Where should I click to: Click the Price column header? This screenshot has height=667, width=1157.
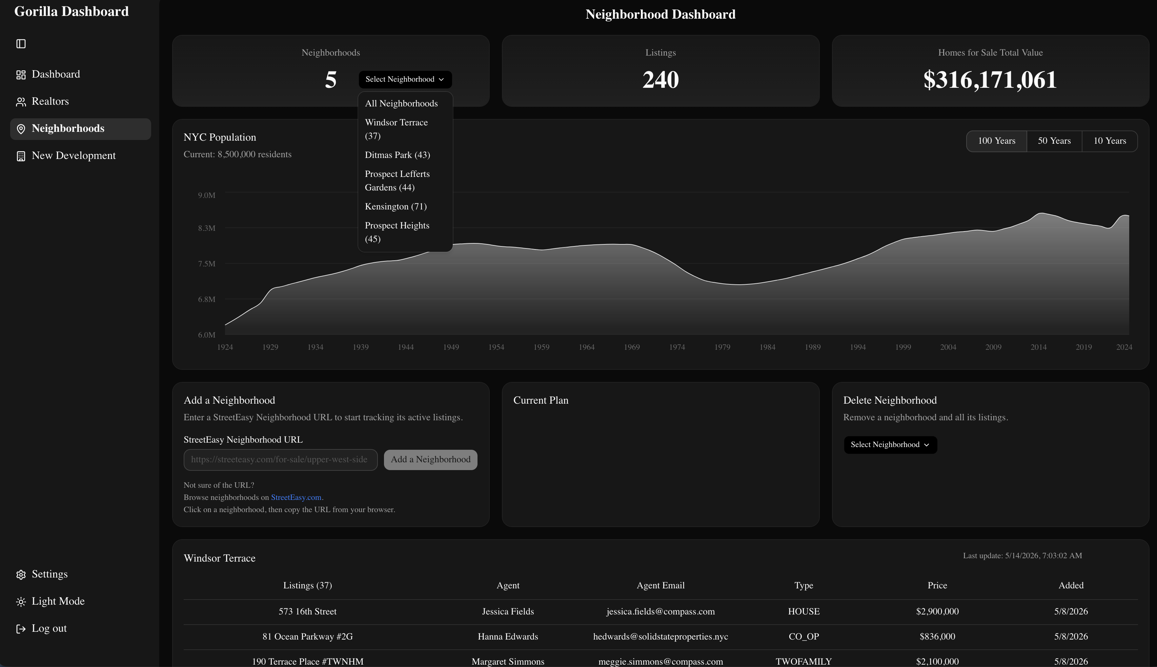coord(937,585)
